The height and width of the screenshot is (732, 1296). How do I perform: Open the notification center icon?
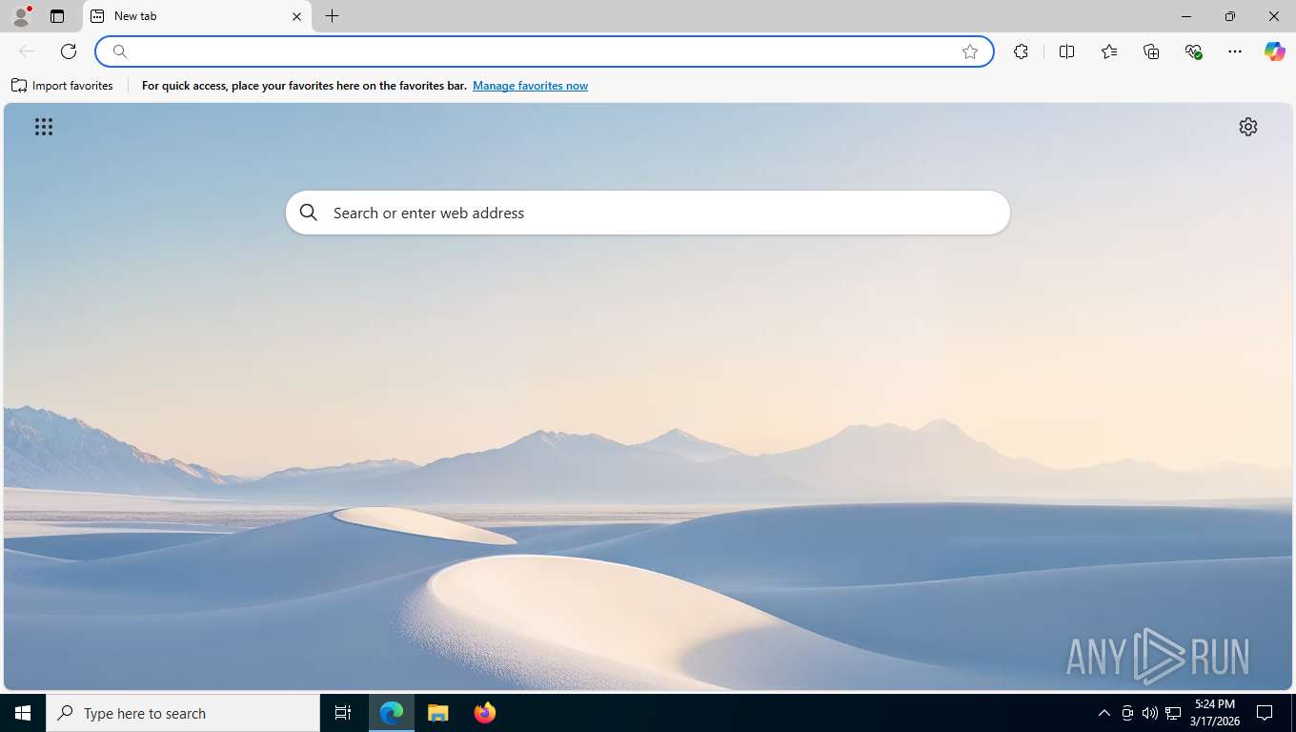point(1265,713)
